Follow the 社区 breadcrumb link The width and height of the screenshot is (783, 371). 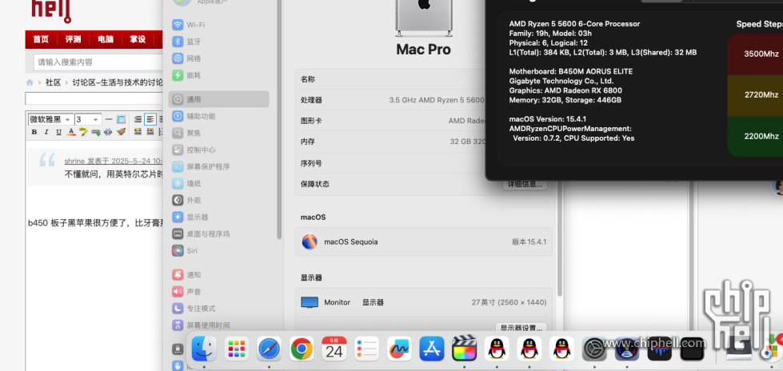tap(53, 82)
